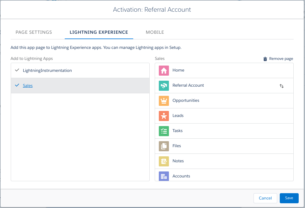The image size is (305, 208).
Task: Click the Accounts building icon
Action: [x=164, y=176]
